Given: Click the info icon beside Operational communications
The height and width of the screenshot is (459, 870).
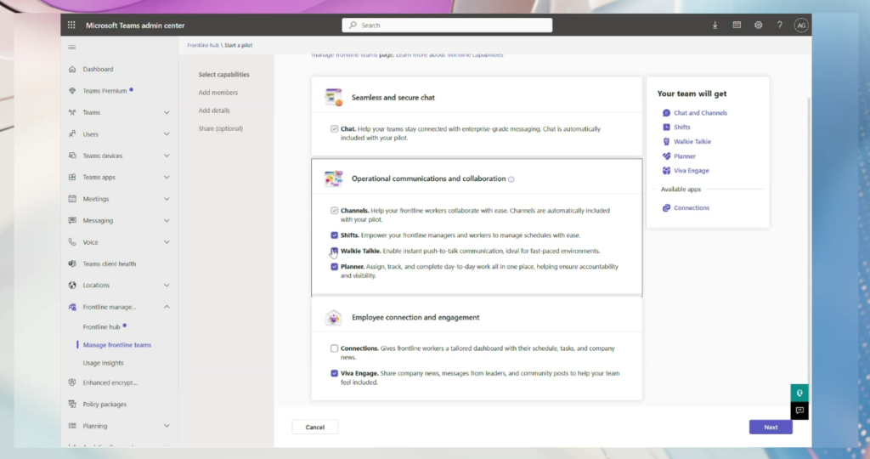Looking at the screenshot, I should pyautogui.click(x=511, y=179).
